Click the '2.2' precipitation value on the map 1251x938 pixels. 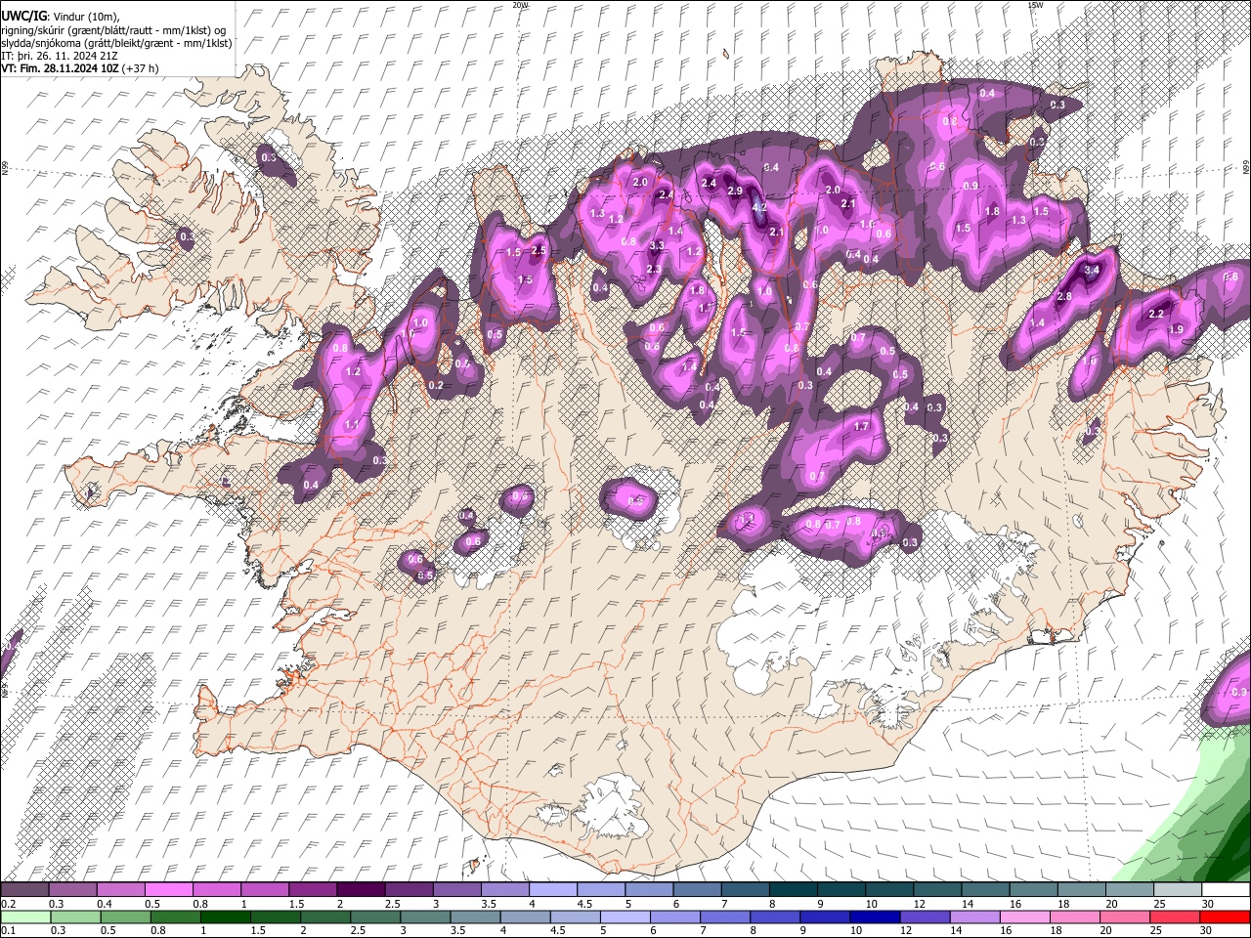coord(1156,314)
